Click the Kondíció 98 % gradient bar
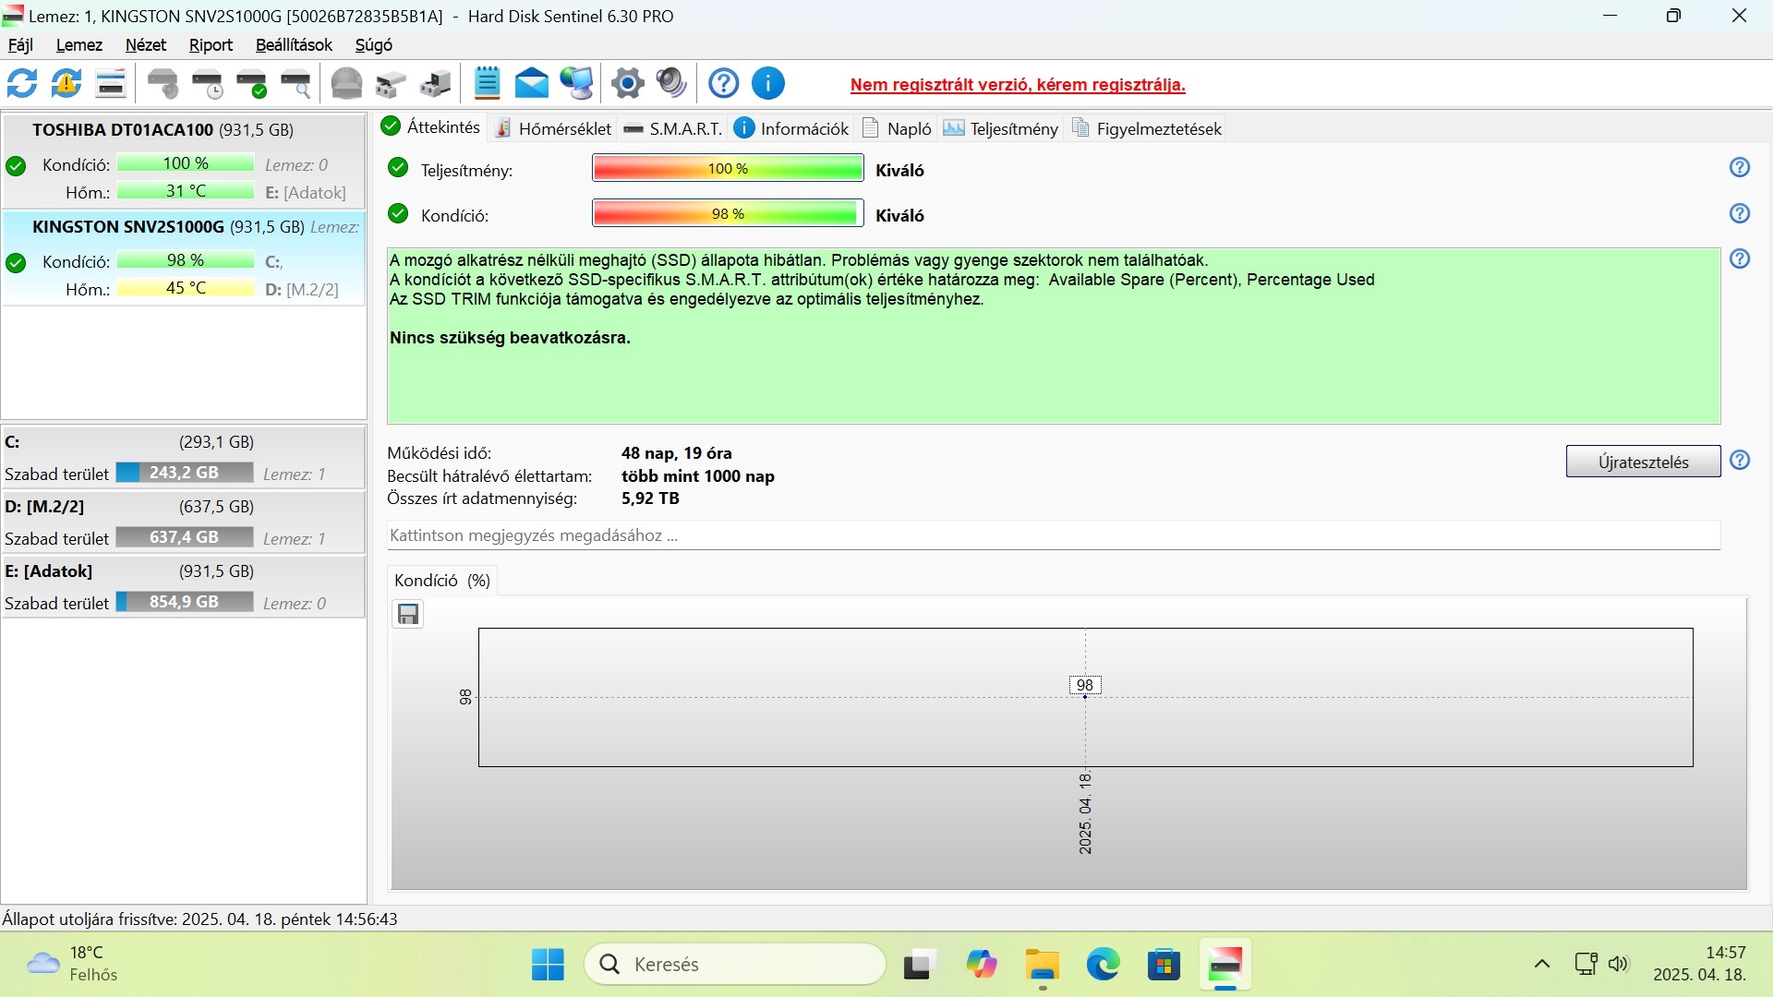This screenshot has height=997, width=1773. pyautogui.click(x=728, y=214)
